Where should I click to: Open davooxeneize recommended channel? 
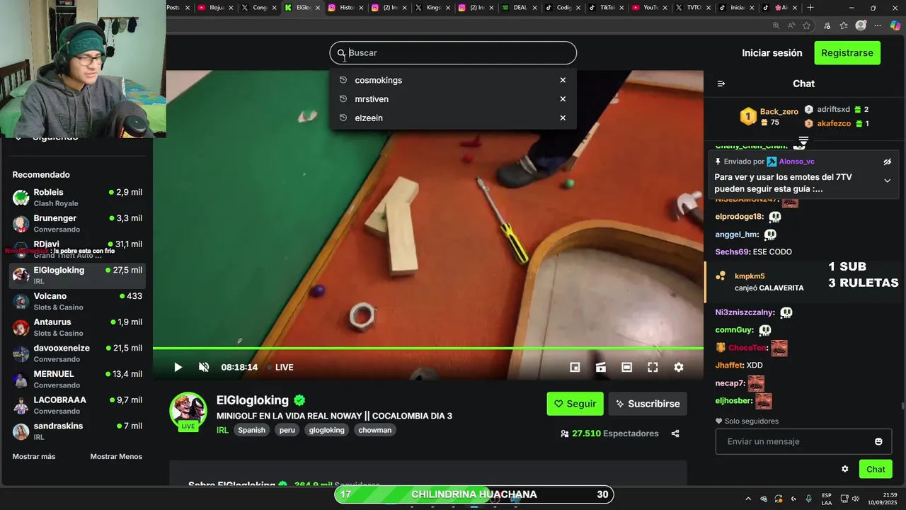coord(78,353)
